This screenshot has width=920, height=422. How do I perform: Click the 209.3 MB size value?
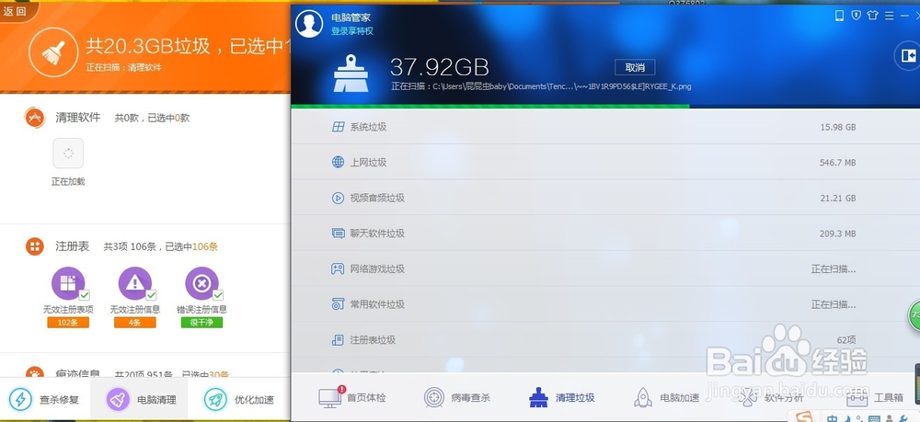(837, 234)
